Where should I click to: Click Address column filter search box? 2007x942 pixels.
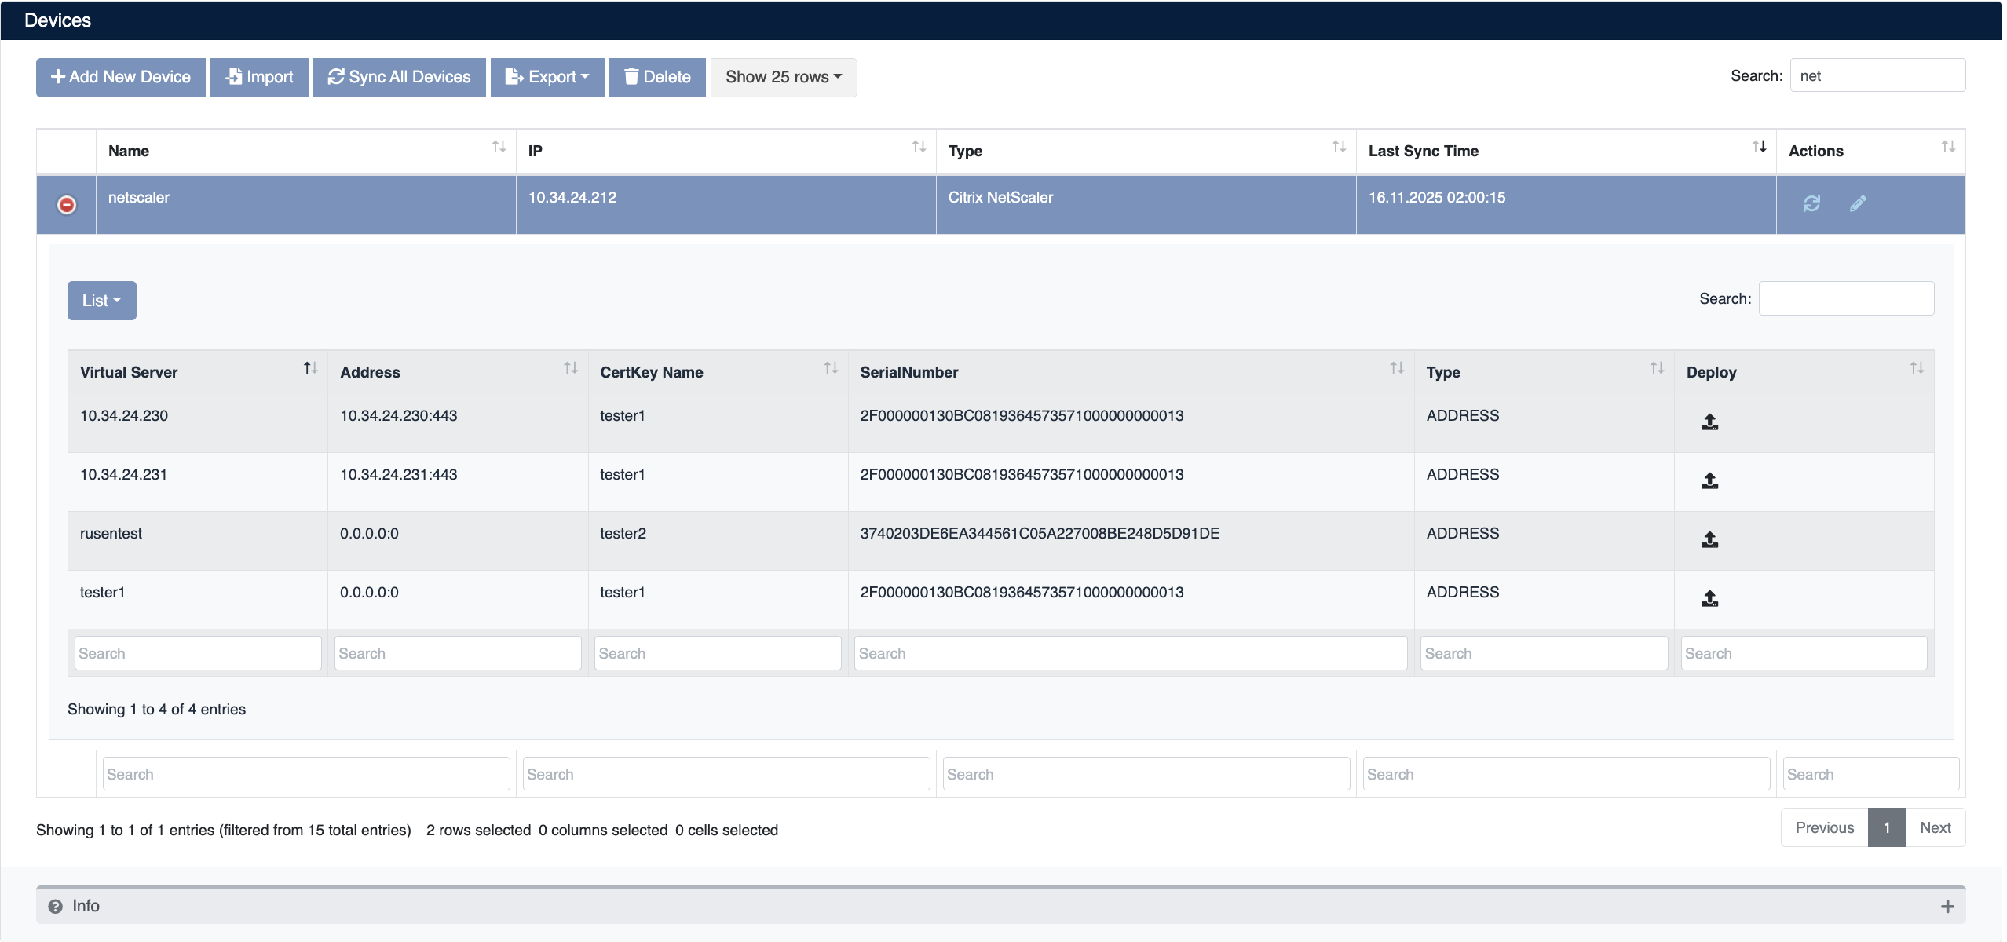[x=458, y=653]
